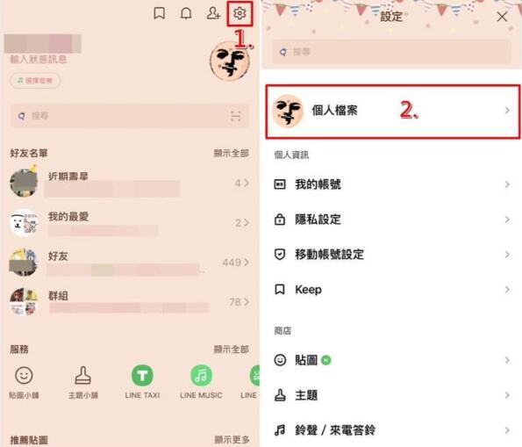522x447 pixels.
Task: Close the settings panel
Action: pos(502,17)
